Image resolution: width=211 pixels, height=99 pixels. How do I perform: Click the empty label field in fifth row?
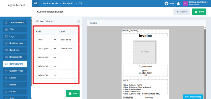[x=68, y=75]
